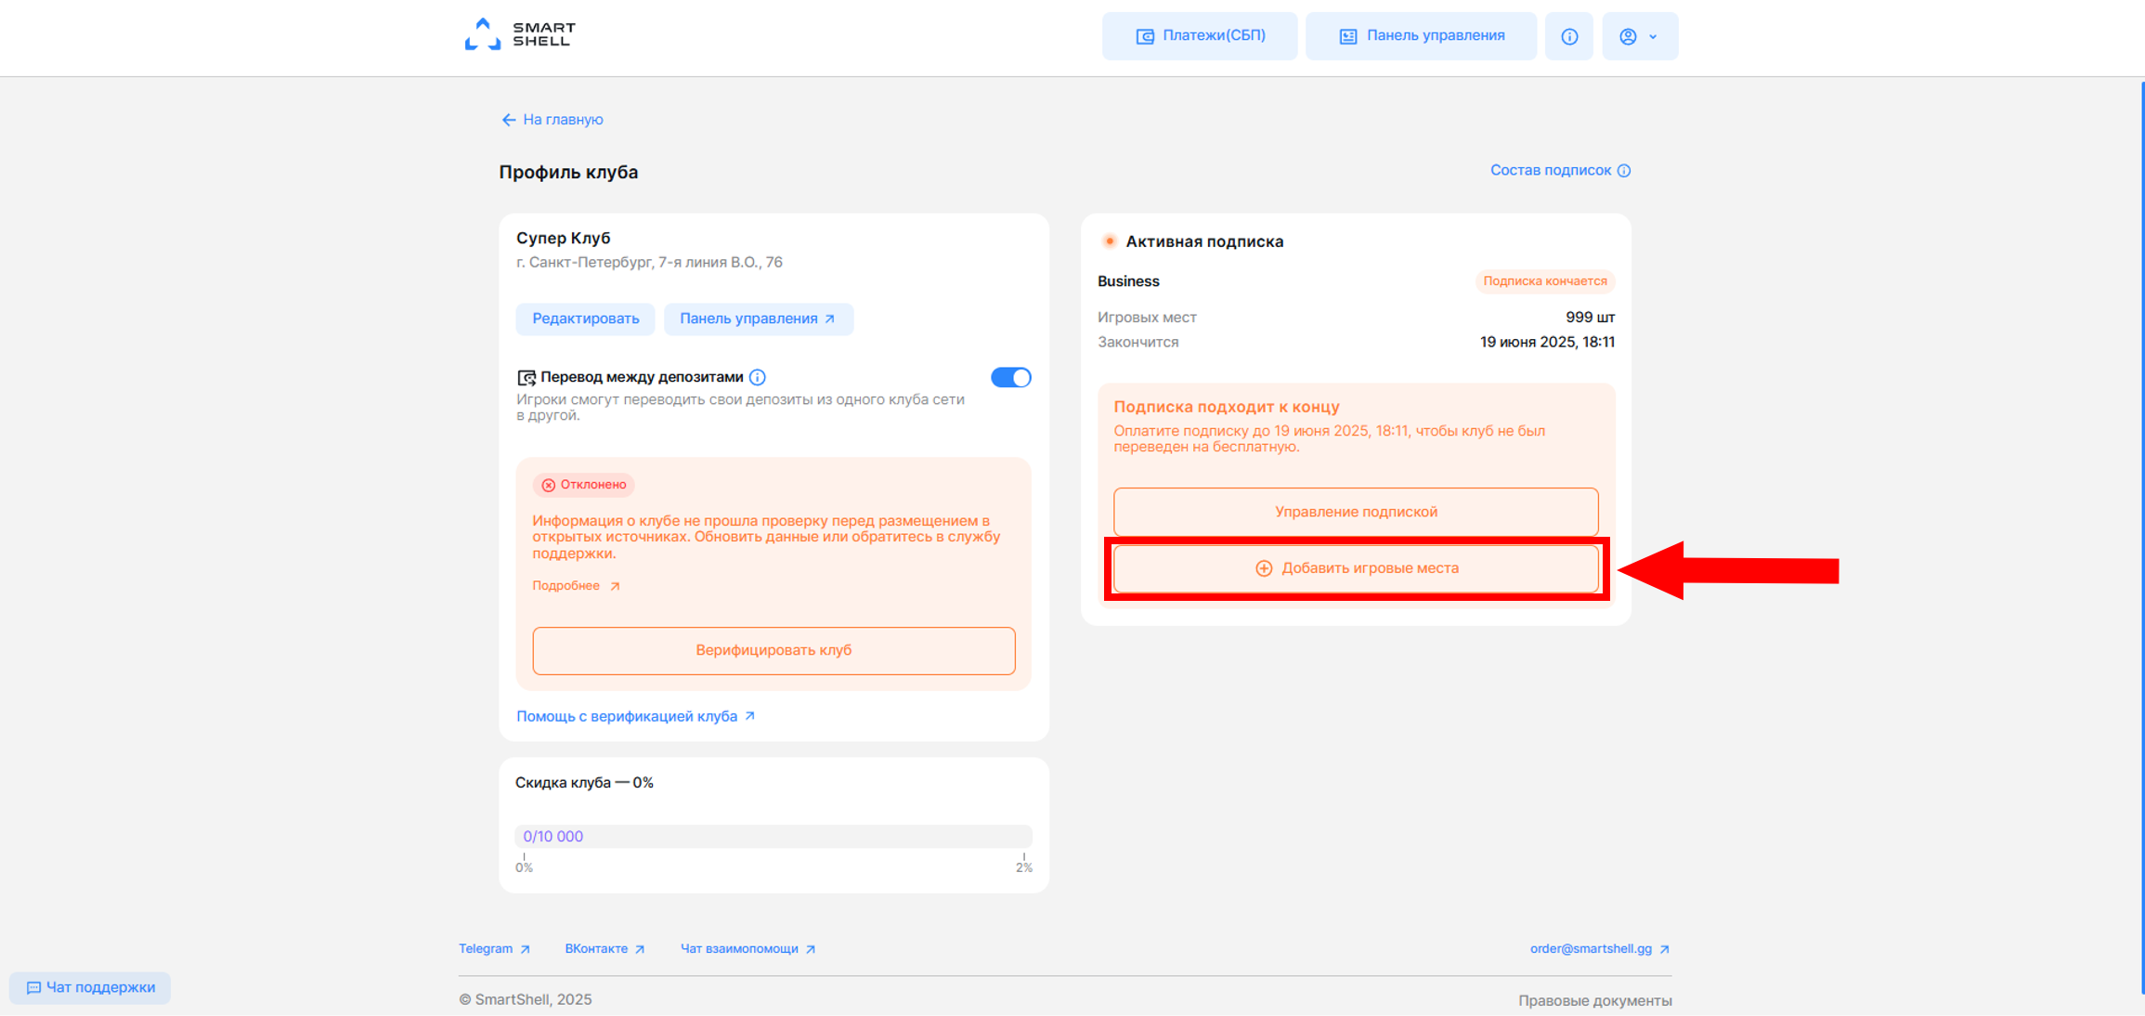Open the Чат поддержки widget
Viewport: 2145px width, 1016px height.
pyautogui.click(x=90, y=987)
